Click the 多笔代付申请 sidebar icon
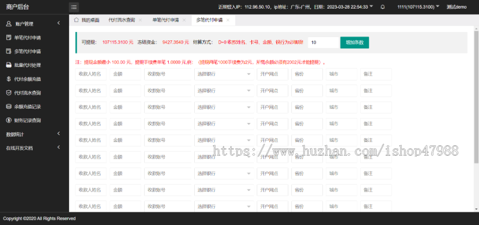Viewport: 479px width, 225px height. pyautogui.click(x=9, y=51)
